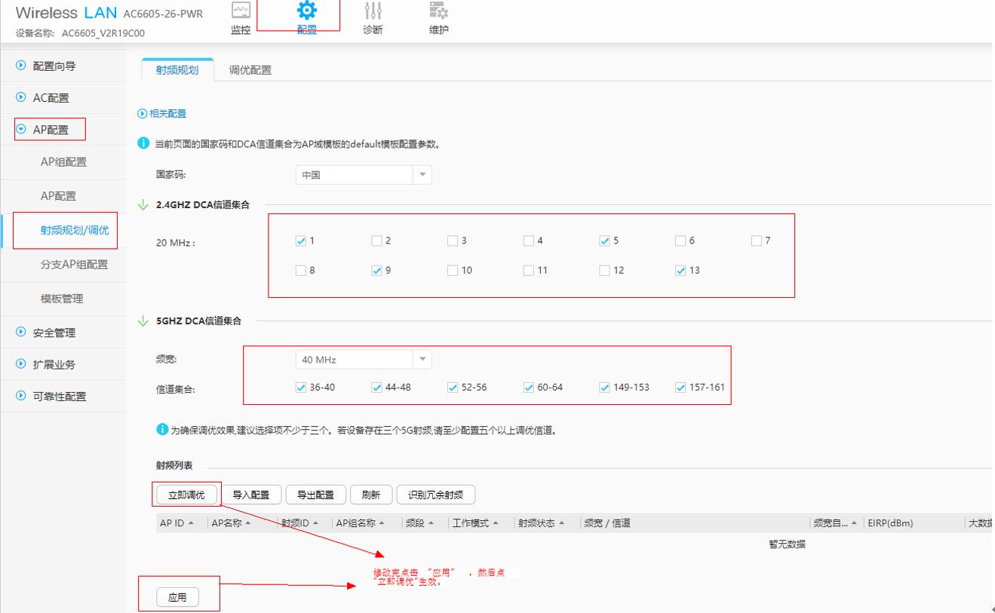Open 国家码 dropdown showing 中国
Viewport: 995px width, 613px height.
coord(364,175)
